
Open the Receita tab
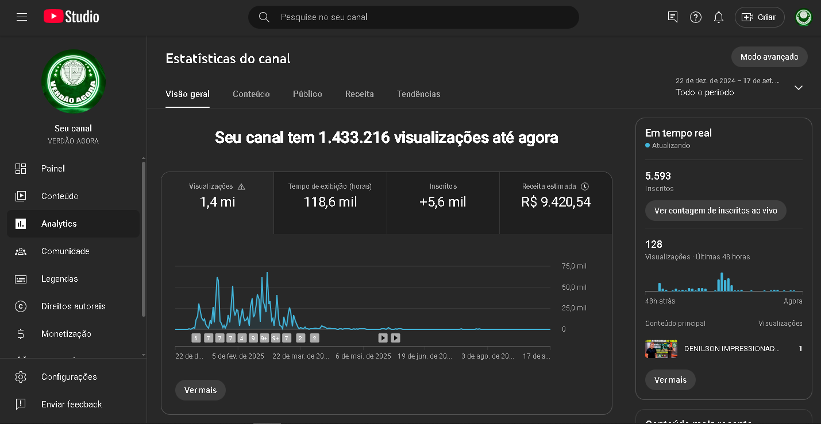[x=360, y=94]
